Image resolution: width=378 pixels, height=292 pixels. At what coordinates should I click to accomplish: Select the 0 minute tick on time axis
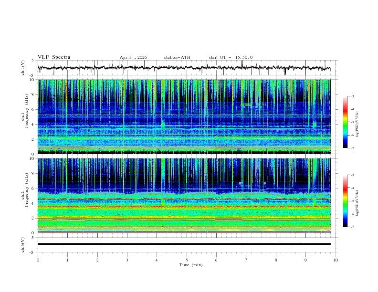tap(38, 260)
